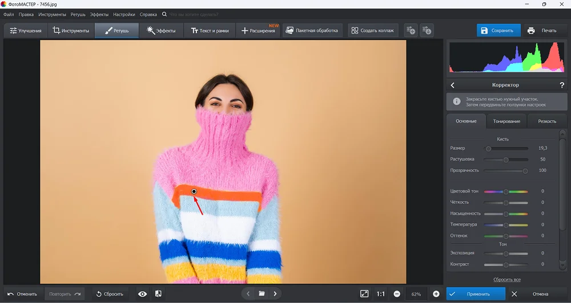Viewport: 571px width, 303px height.
Task: Zoom in with plus icon
Action: pyautogui.click(x=436, y=294)
